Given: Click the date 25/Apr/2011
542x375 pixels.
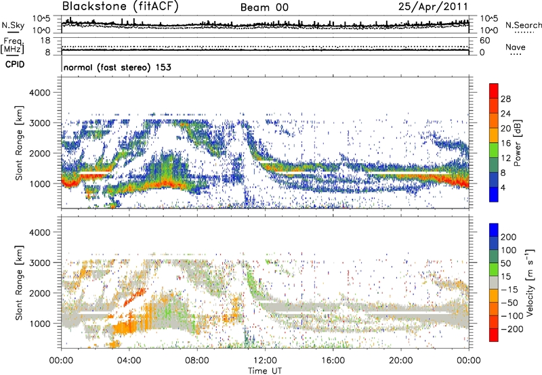Looking at the screenshot, I should coord(433,7).
